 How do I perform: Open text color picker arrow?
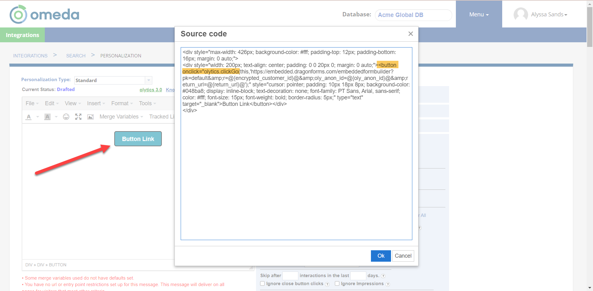pyautogui.click(x=38, y=117)
